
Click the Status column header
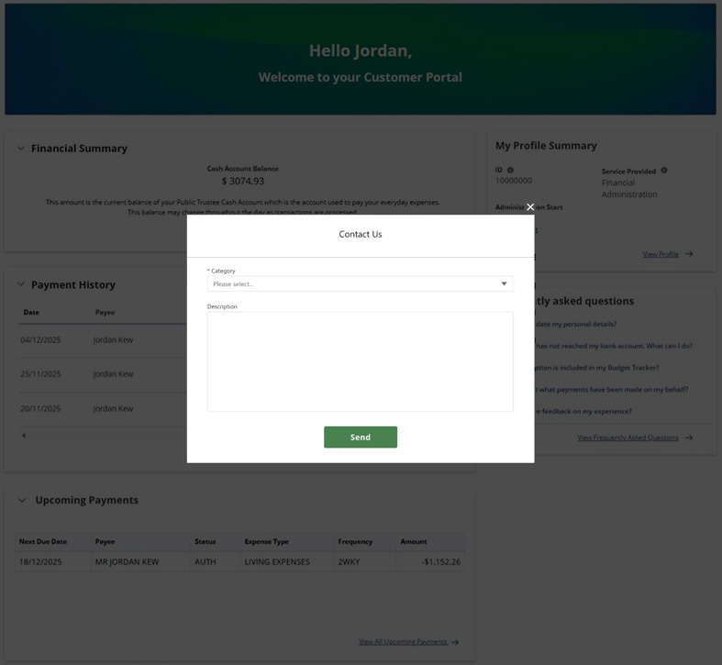[205, 541]
